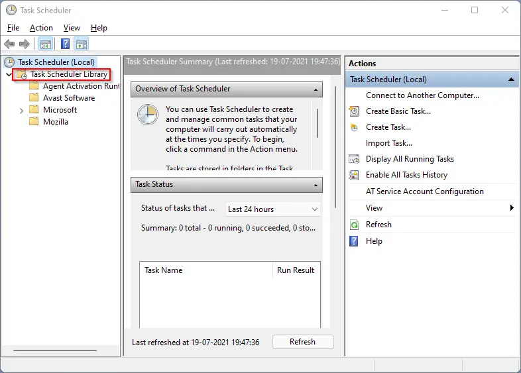Click the Refresh text in Actions pane
Screen dimensions: 521x373
click(378, 225)
